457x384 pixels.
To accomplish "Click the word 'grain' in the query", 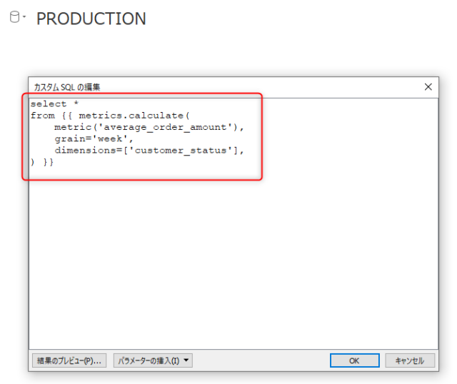I will tap(69, 139).
